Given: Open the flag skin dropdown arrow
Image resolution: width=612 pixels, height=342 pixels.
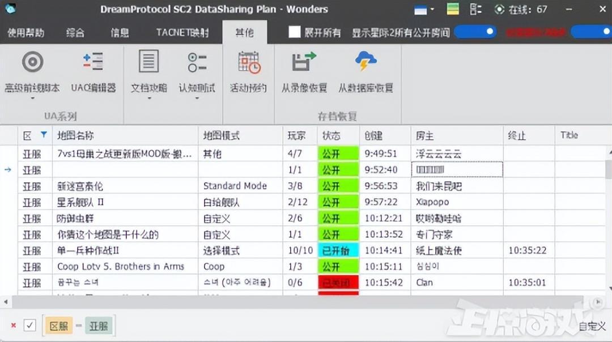Looking at the screenshot, I should pyautogui.click(x=432, y=10).
